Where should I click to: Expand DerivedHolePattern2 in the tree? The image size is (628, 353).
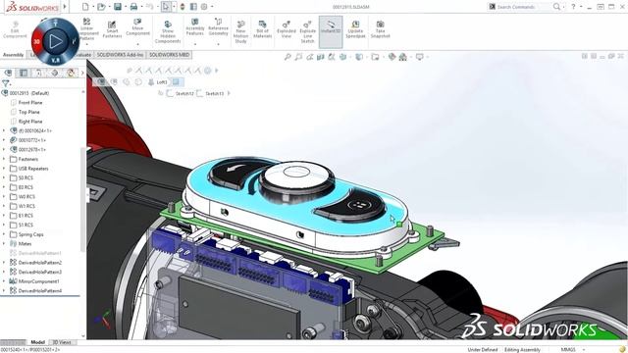4,263
